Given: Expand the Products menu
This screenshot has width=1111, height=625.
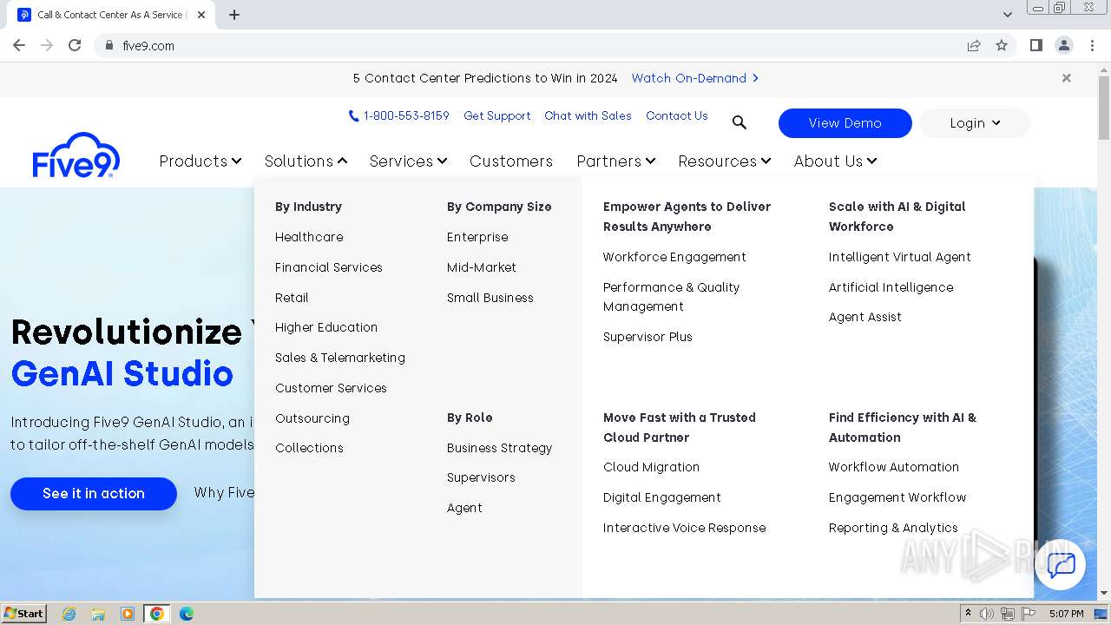Looking at the screenshot, I should point(201,161).
